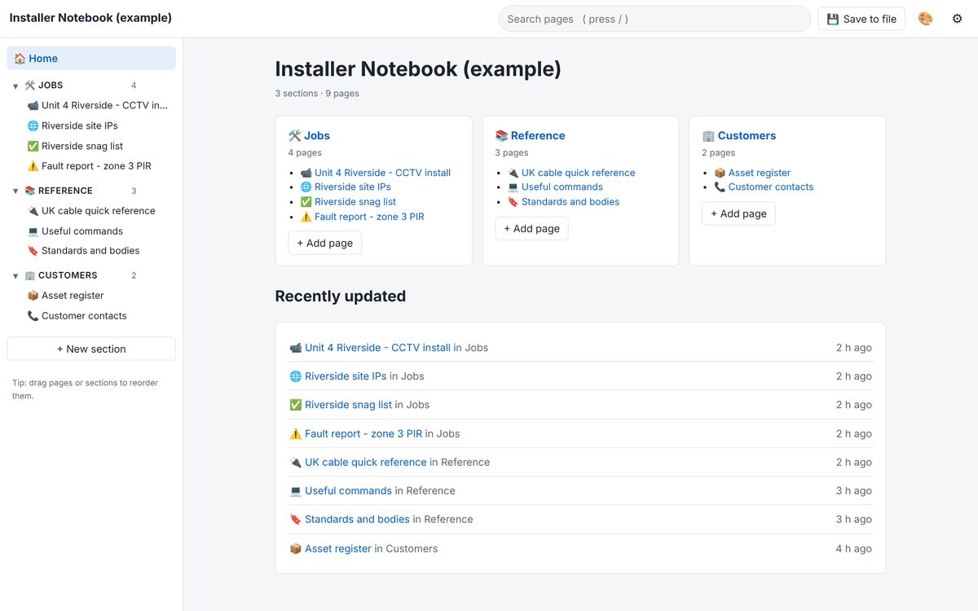Open Riverside snag list in Recently updated
Screen dimensions: 978x611
pyautogui.click(x=341, y=405)
